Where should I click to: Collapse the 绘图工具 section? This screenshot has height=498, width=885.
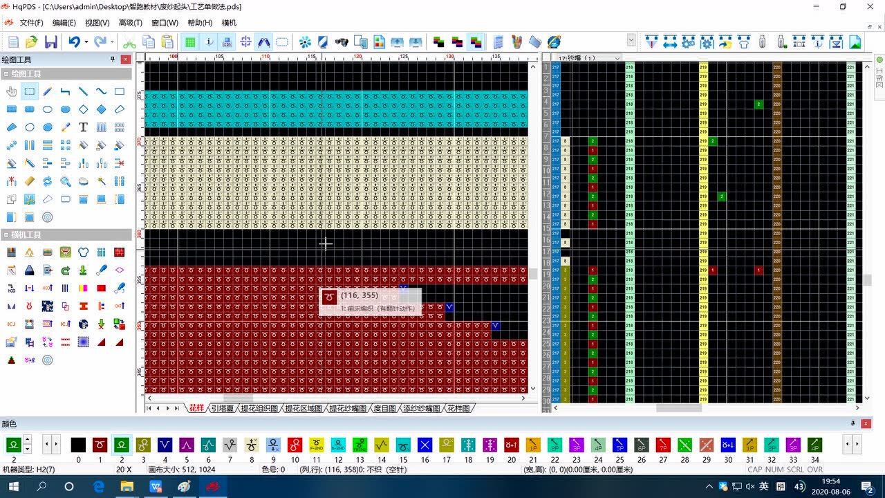pos(6,74)
